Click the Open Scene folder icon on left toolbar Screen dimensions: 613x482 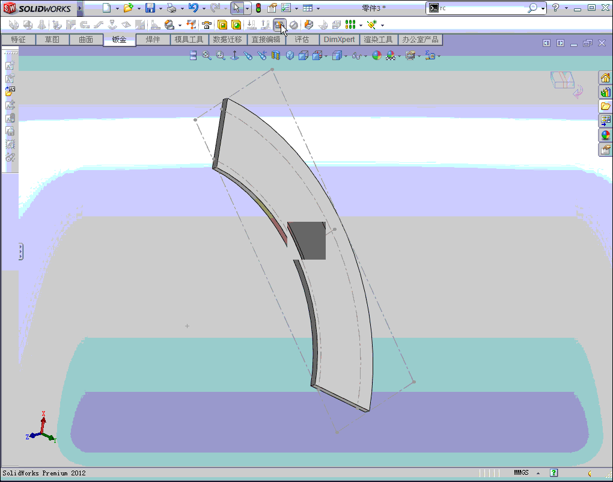(10, 91)
